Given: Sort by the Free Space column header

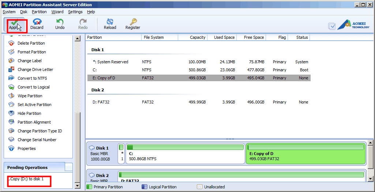Looking at the screenshot, I should click(x=251, y=37).
